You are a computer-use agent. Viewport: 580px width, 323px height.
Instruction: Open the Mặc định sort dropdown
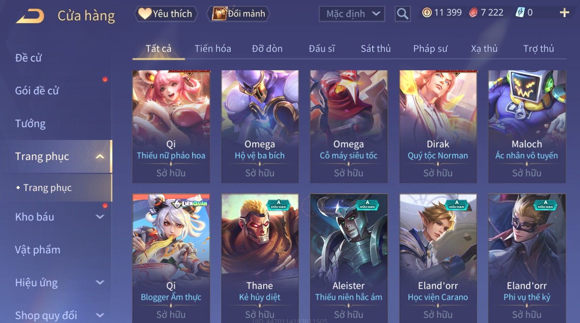352,14
